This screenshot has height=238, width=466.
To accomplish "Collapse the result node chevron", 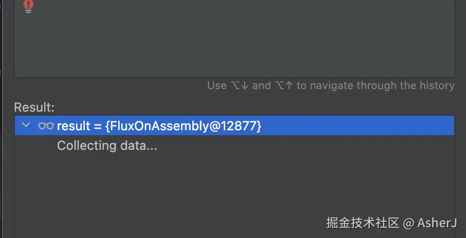I will [x=26, y=125].
